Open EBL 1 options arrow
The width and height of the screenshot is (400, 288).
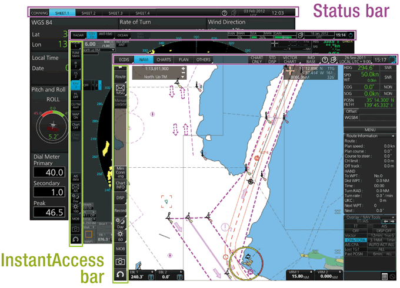point(152,272)
